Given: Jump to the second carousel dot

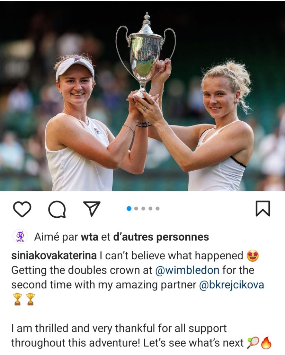Looking at the screenshot, I should (x=136, y=208).
